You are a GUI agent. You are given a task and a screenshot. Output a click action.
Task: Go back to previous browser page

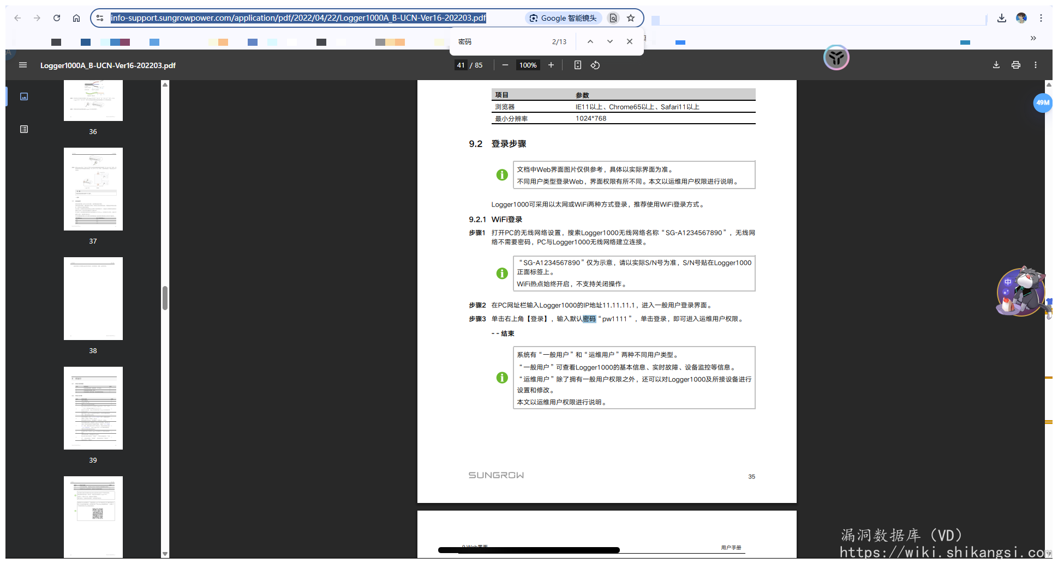17,18
